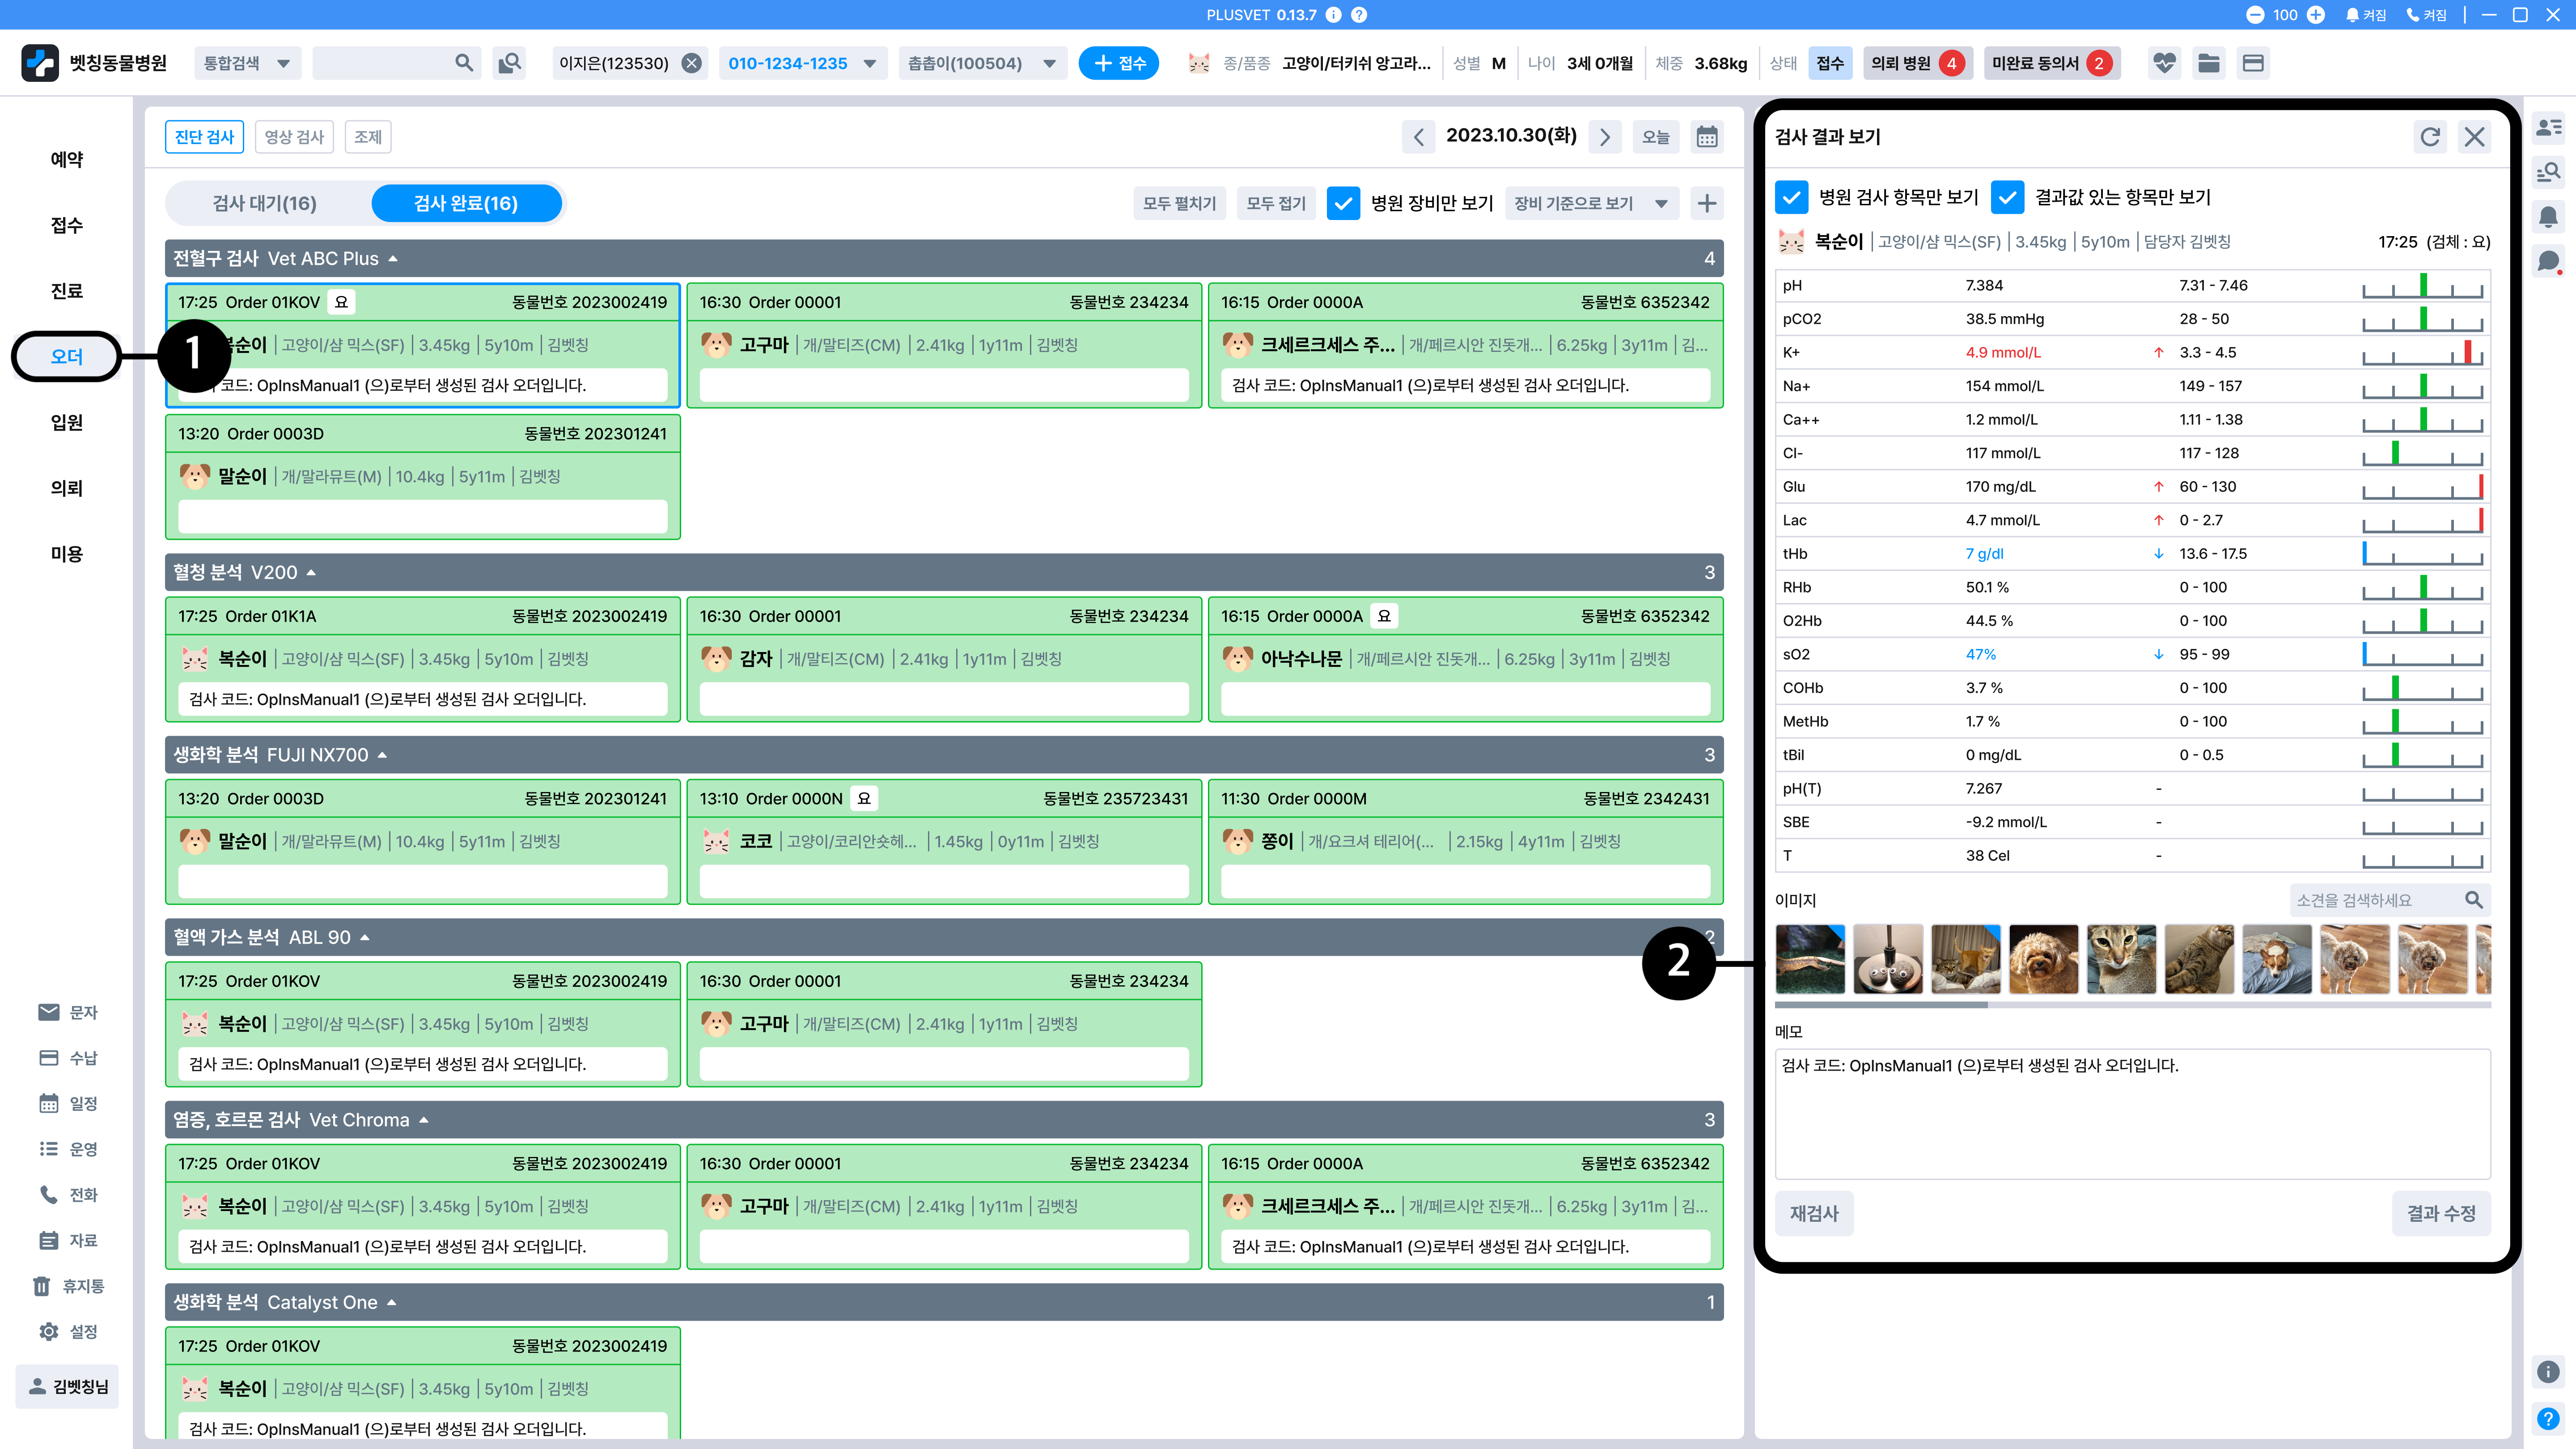Image resolution: width=2576 pixels, height=1449 pixels.
Task: Switch to the 검사 완료(16) list
Action: tap(466, 203)
